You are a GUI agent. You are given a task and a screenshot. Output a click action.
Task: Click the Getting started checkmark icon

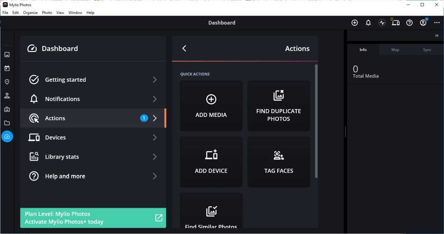[34, 79]
